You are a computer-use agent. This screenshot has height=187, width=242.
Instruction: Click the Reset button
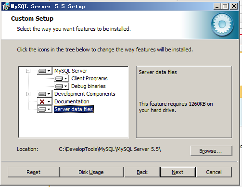point(33,172)
